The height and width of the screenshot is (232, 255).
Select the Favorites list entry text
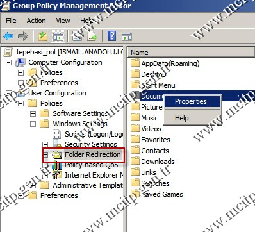156,140
